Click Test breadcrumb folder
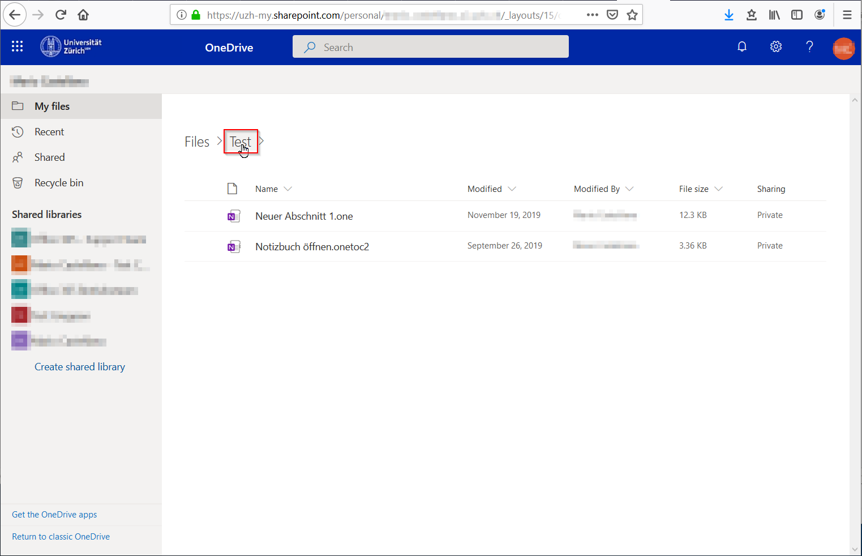Image resolution: width=862 pixels, height=556 pixels. [x=241, y=142]
